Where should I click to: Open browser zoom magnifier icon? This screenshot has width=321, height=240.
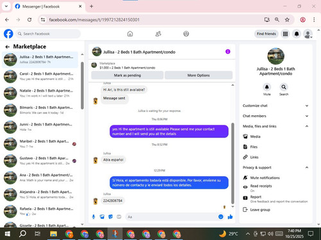(277, 20)
